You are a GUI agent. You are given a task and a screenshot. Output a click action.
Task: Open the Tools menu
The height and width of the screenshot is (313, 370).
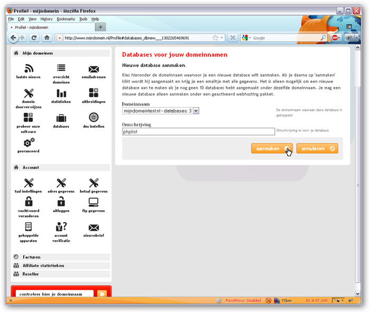pos(83,19)
